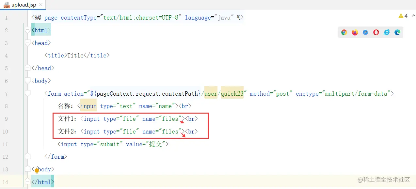This screenshot has width=416, height=189.
Task: Click line number 9 in gutter
Action: point(6,119)
